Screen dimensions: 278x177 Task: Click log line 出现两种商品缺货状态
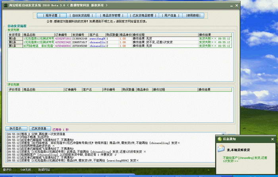(31, 146)
